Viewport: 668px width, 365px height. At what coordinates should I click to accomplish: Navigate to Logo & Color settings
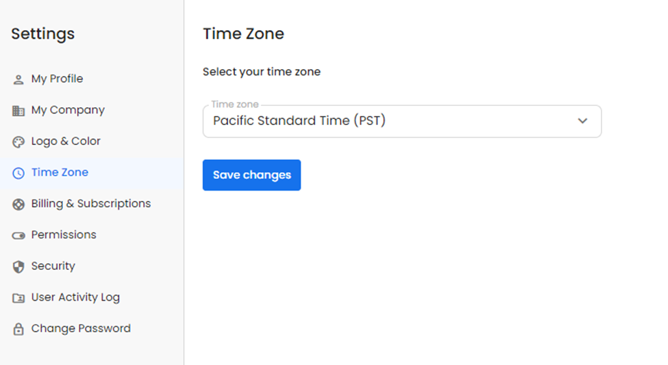coord(66,141)
